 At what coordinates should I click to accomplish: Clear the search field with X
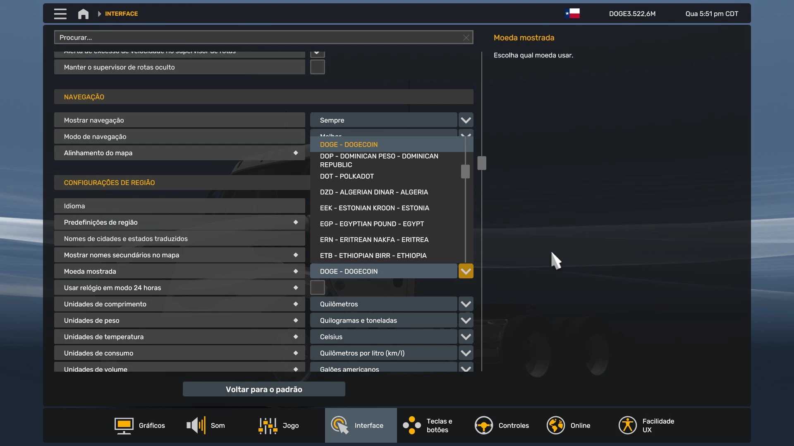pos(466,38)
